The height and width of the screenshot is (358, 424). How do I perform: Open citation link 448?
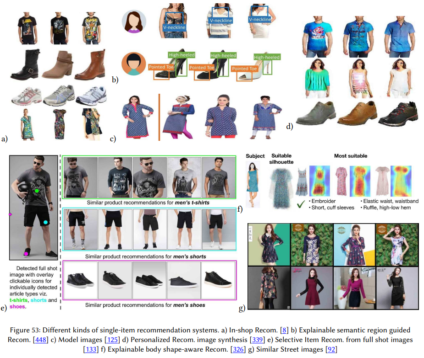(40, 340)
